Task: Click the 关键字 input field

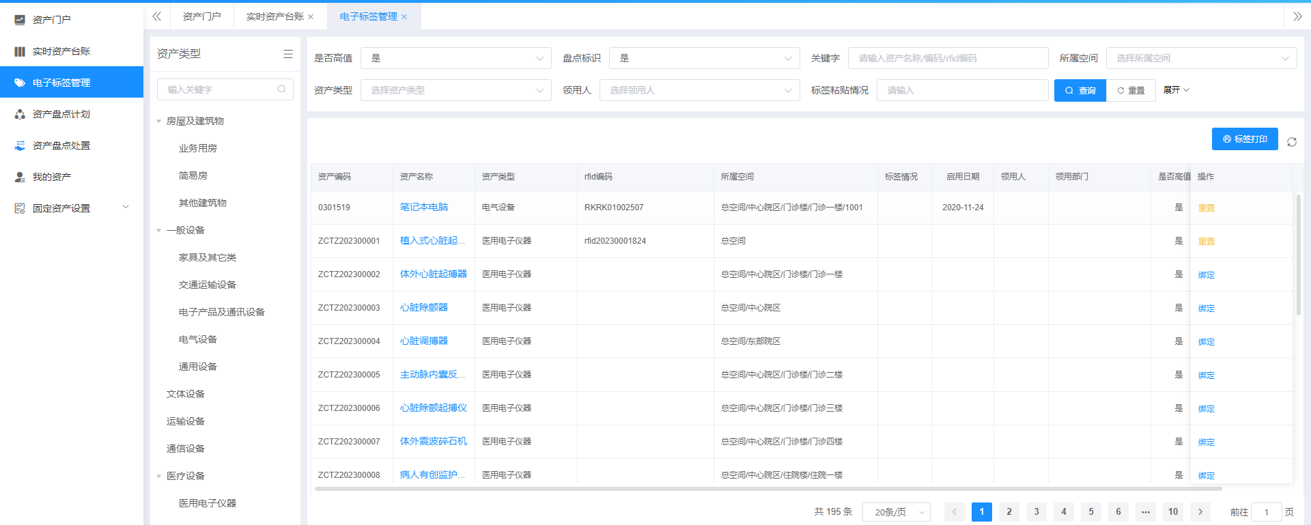Action: (948, 58)
